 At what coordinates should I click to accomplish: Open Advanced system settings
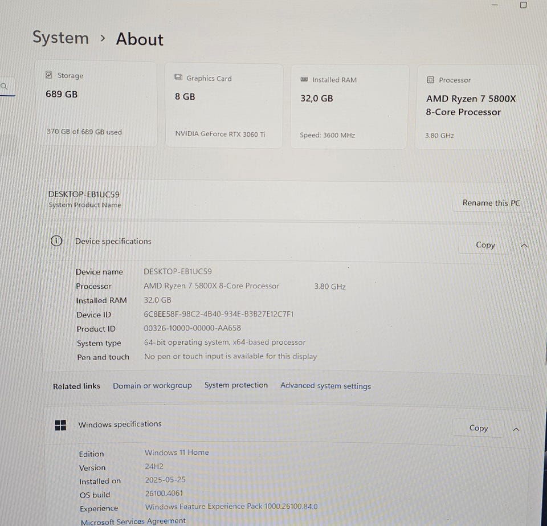click(x=325, y=386)
